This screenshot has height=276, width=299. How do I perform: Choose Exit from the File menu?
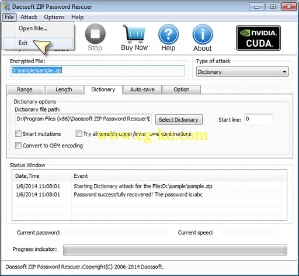[x=38, y=43]
